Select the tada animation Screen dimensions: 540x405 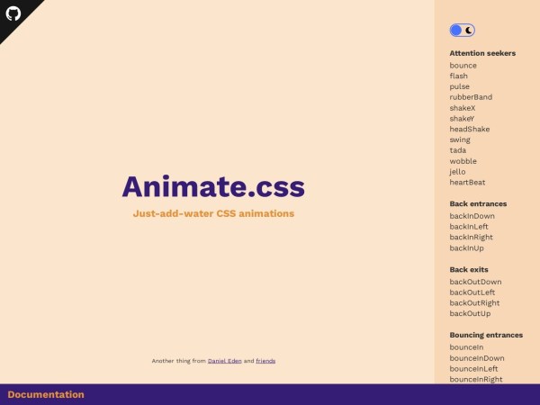click(x=458, y=150)
